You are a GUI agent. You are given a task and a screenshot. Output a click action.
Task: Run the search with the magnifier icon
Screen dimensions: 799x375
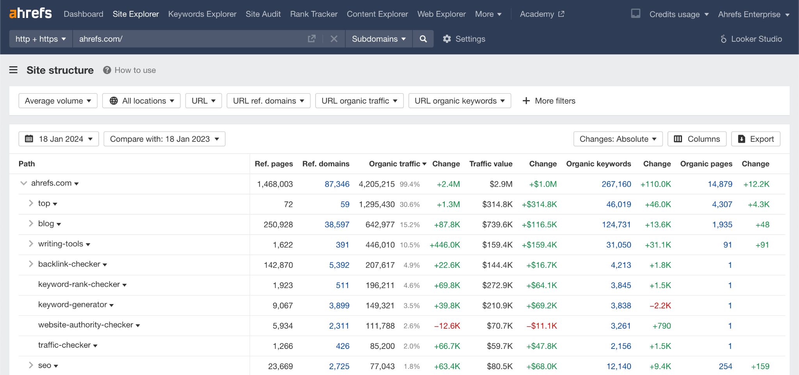pyautogui.click(x=423, y=39)
